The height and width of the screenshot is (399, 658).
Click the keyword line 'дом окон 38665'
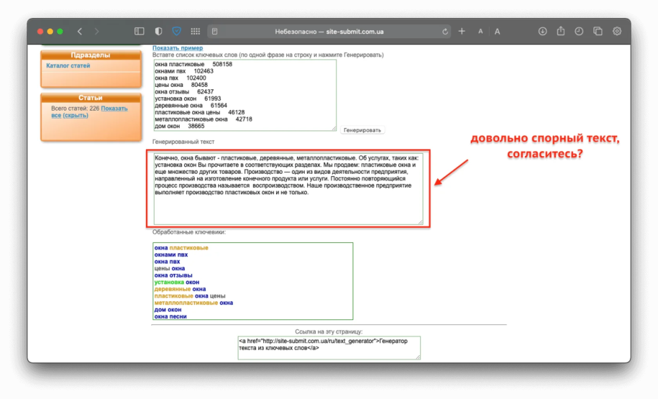point(179,126)
